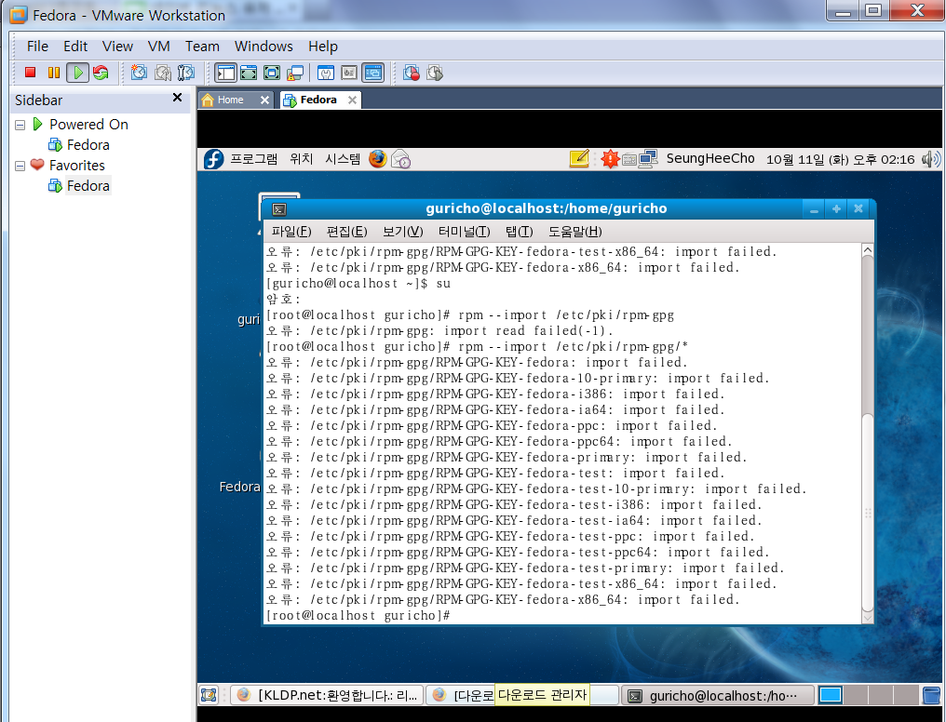The height and width of the screenshot is (722, 946).
Task: Show the summary view toolbar icon
Action: [326, 73]
